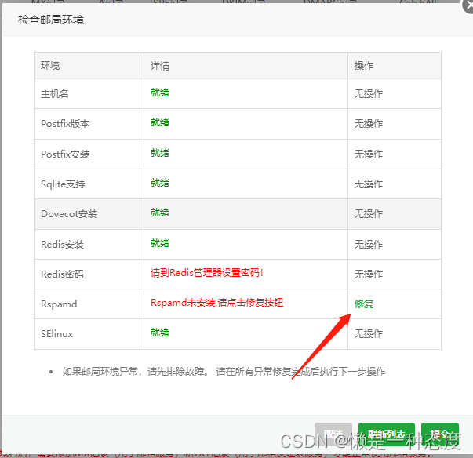Click the 刷新列表 refresh list button

[387, 434]
